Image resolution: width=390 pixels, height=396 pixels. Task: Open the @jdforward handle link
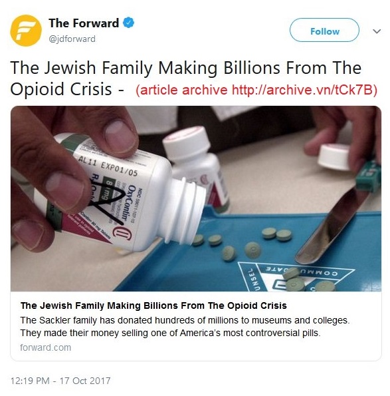(x=72, y=39)
